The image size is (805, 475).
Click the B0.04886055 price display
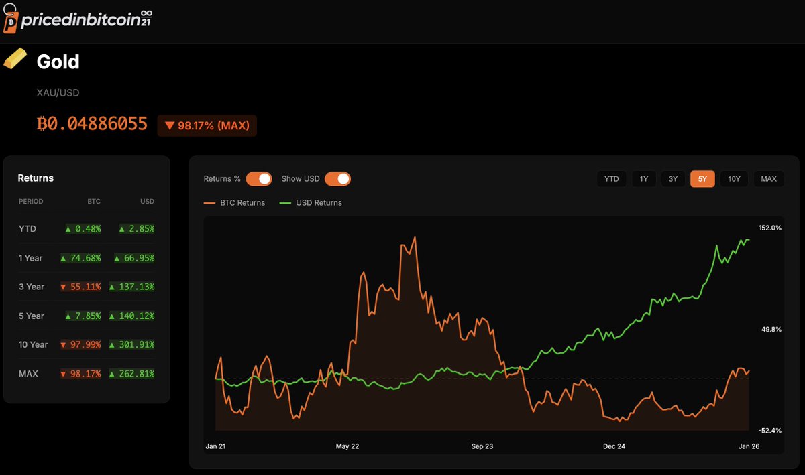click(92, 123)
